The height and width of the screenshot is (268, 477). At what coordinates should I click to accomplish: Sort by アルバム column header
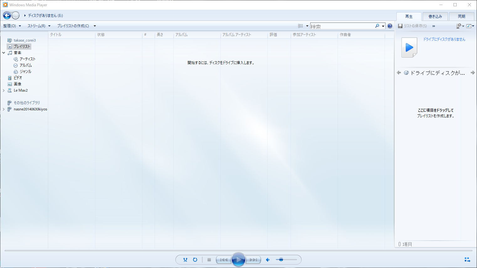tap(197, 35)
